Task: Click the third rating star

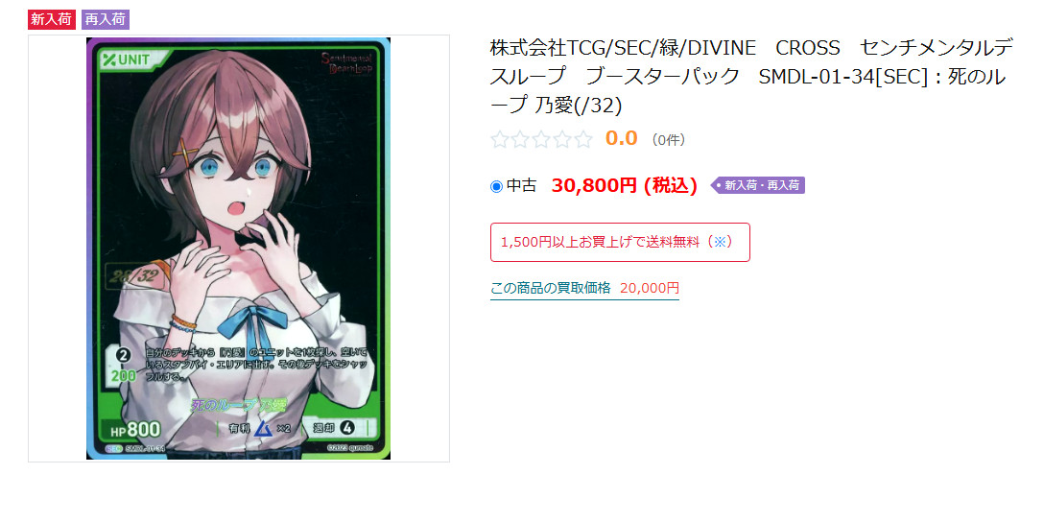Action: tap(541, 139)
